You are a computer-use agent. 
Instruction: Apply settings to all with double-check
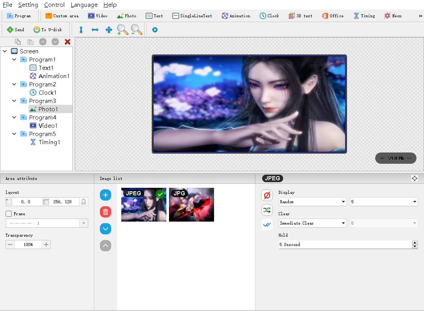[267, 225]
